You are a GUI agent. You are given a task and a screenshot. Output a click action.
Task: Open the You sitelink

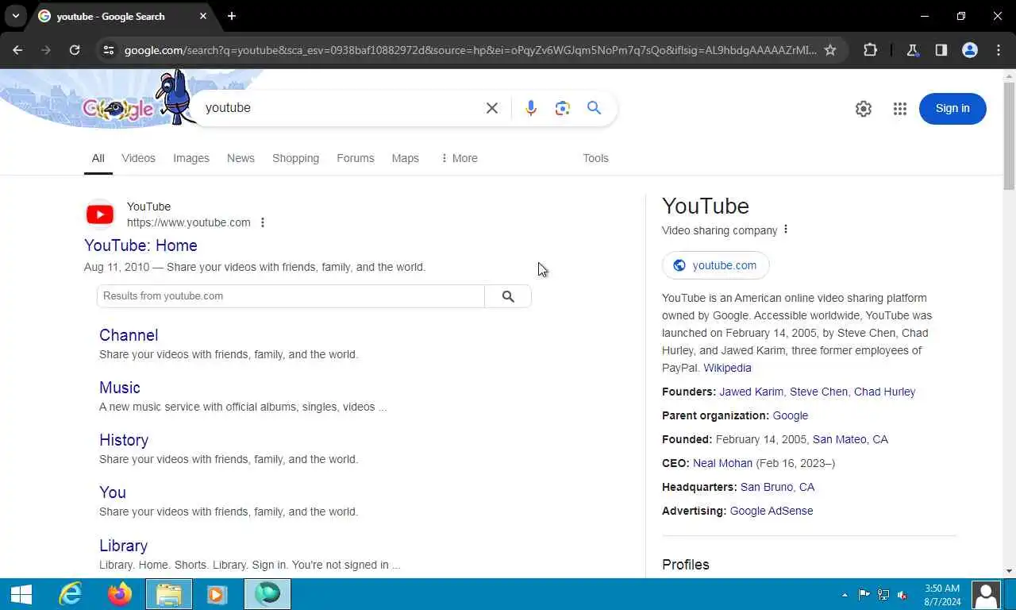(x=113, y=492)
